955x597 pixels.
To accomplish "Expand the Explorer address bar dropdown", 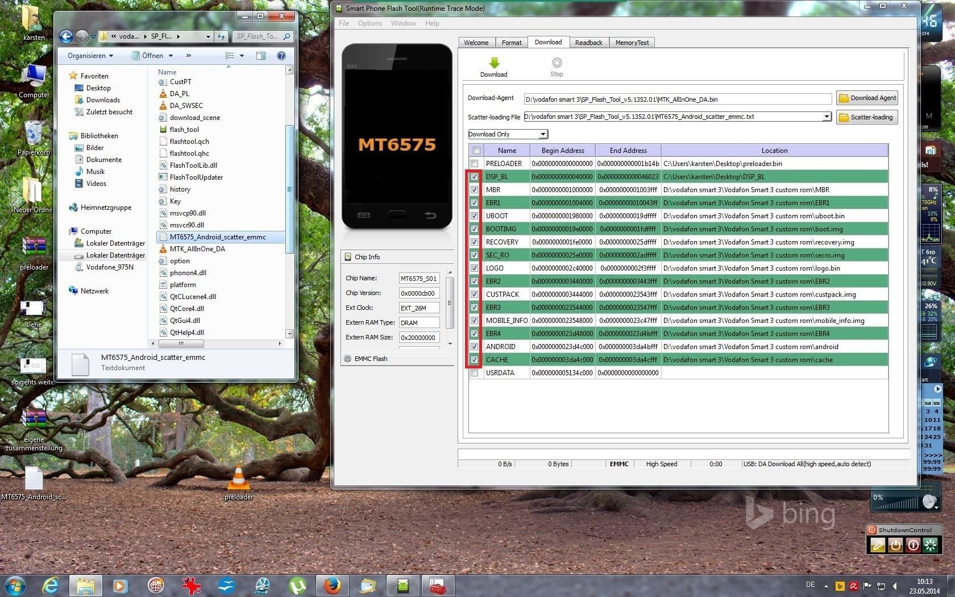I will pos(208,36).
